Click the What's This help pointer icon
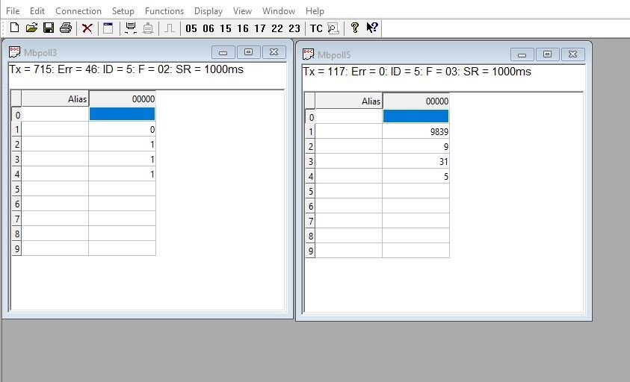The image size is (630, 382). (372, 28)
